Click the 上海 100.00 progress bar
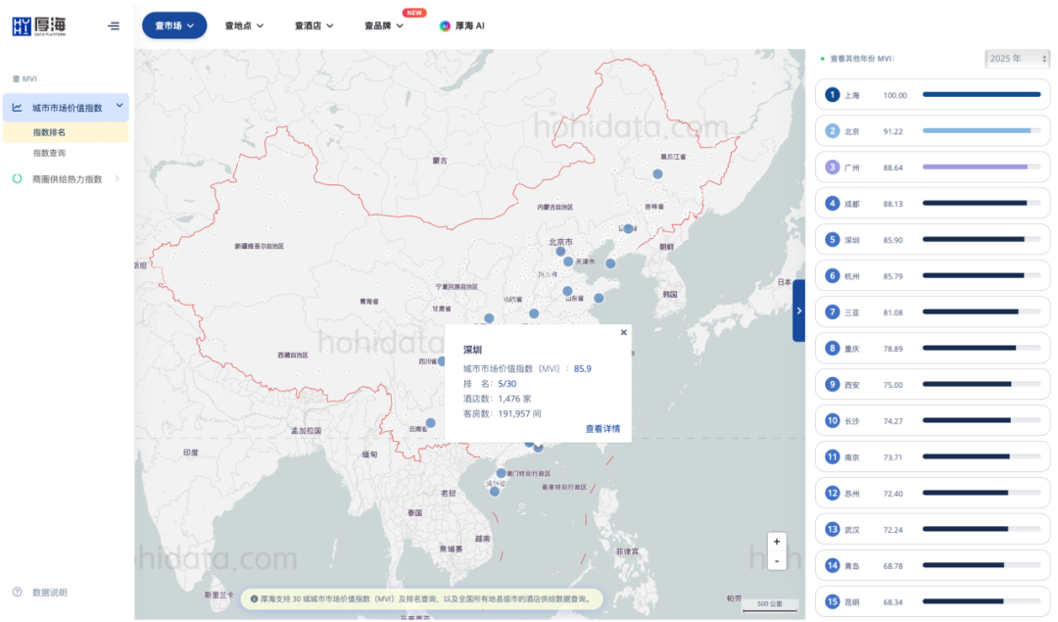Image resolution: width=1058 pixels, height=622 pixels. coord(981,94)
